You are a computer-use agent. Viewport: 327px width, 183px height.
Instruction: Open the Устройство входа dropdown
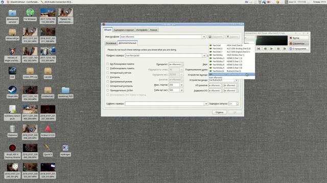(236, 80)
